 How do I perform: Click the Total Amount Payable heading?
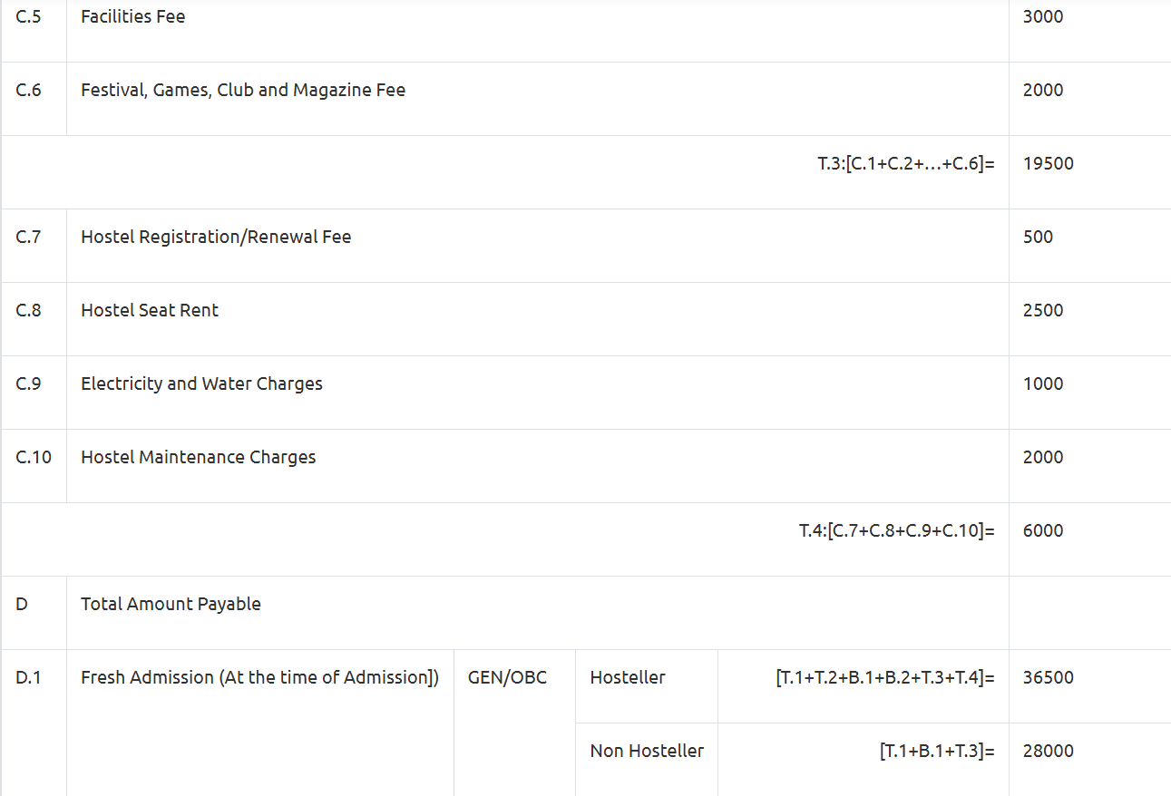pos(171,604)
